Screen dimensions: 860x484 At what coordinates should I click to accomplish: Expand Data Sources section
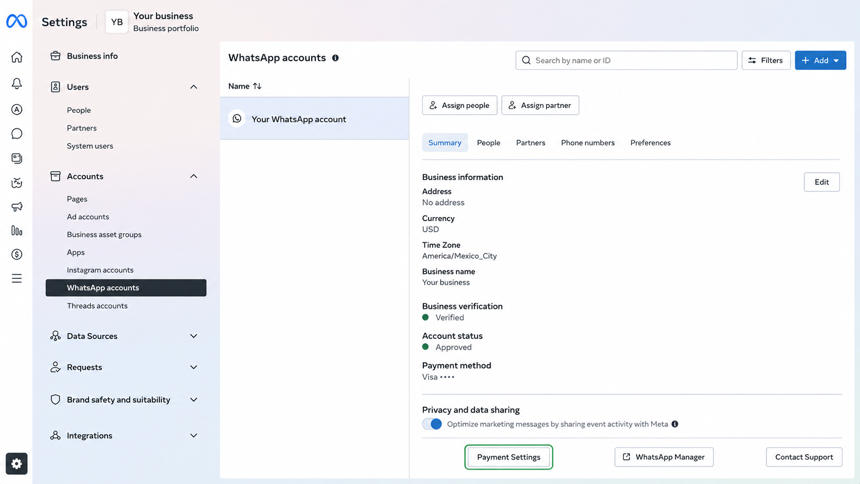pos(193,336)
